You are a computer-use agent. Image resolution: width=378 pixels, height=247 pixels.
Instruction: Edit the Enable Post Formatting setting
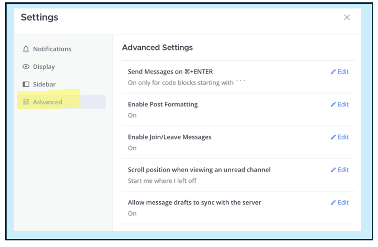pyautogui.click(x=343, y=105)
